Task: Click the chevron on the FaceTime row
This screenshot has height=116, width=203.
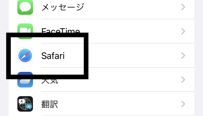Action: [x=183, y=31]
